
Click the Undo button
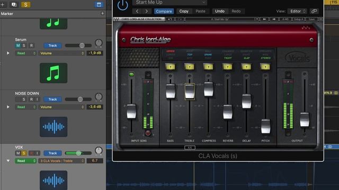(220, 11)
